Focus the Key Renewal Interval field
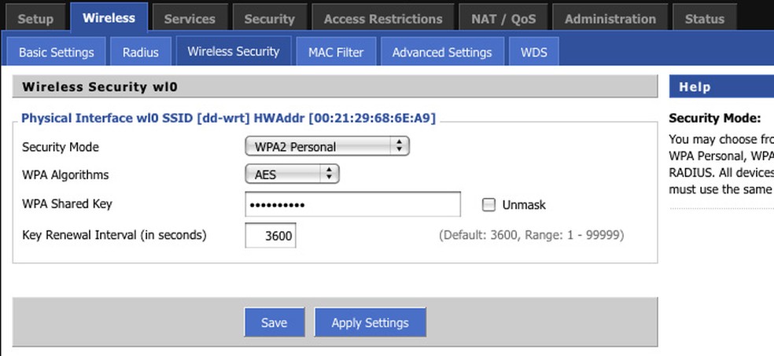This screenshot has width=774, height=356. pyautogui.click(x=271, y=235)
